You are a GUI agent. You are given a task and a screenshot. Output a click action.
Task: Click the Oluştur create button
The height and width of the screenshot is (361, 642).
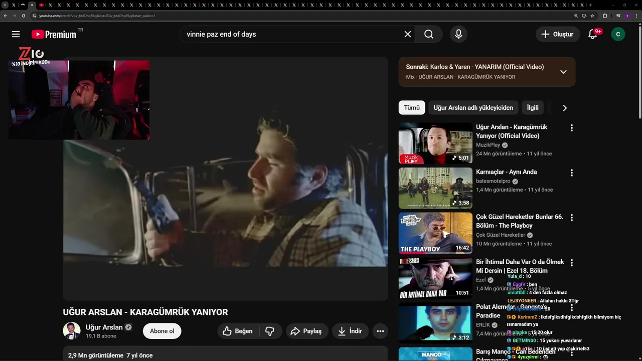click(557, 34)
